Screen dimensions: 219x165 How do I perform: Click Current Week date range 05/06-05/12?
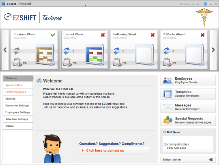pyautogui.click(x=70, y=38)
